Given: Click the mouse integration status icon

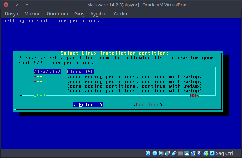Looking at the screenshot, I should [206, 153].
